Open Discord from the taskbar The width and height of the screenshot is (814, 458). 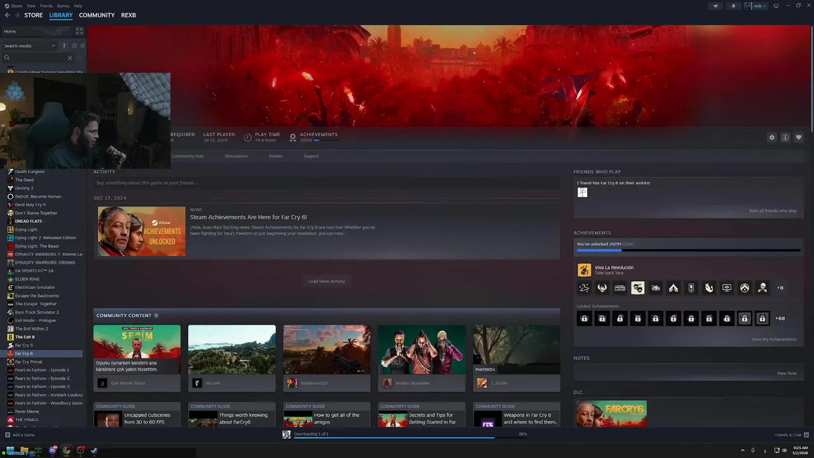pyautogui.click(x=53, y=450)
